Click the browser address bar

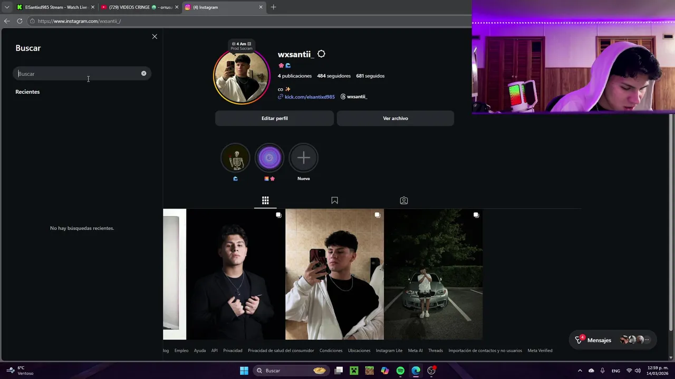coord(248,21)
